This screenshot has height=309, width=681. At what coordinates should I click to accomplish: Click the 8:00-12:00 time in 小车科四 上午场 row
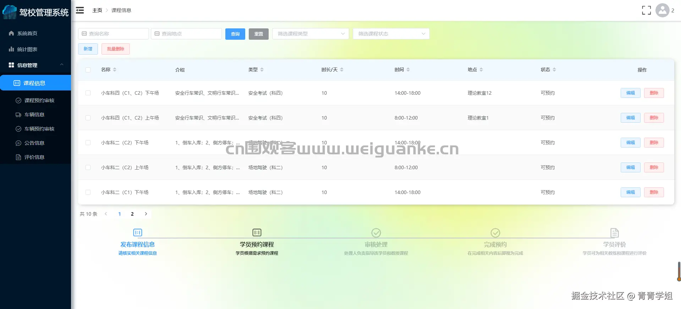[406, 118]
